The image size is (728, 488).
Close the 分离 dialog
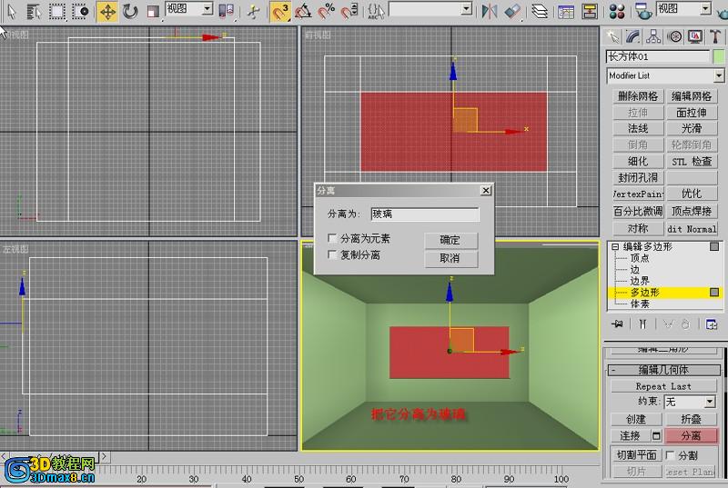486,191
